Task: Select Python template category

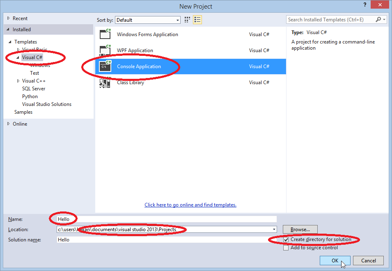Action: (x=30, y=96)
